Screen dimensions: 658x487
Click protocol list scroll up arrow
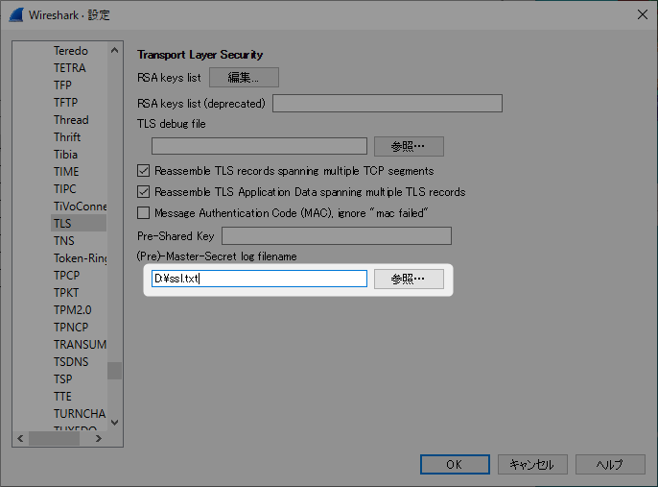click(x=114, y=50)
